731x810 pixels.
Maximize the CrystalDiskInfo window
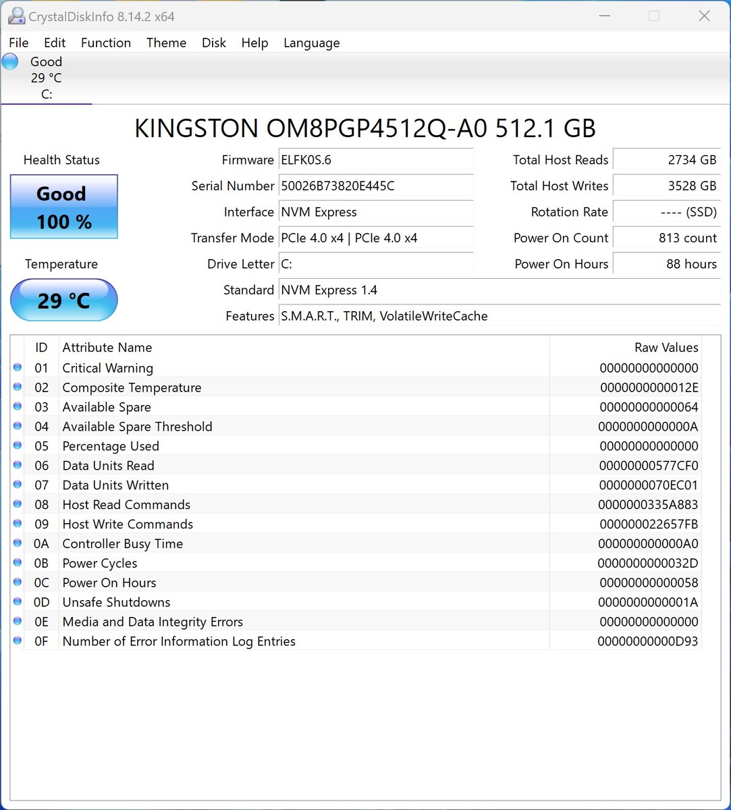pos(653,16)
